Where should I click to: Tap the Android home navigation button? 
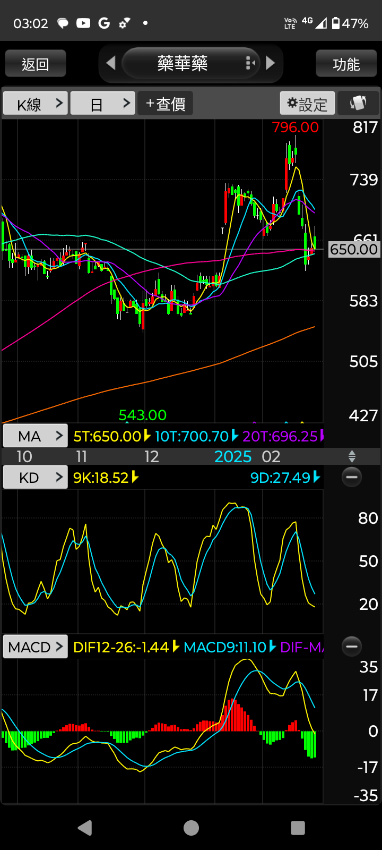coord(191,828)
